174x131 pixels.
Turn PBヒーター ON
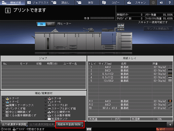[41, 24]
